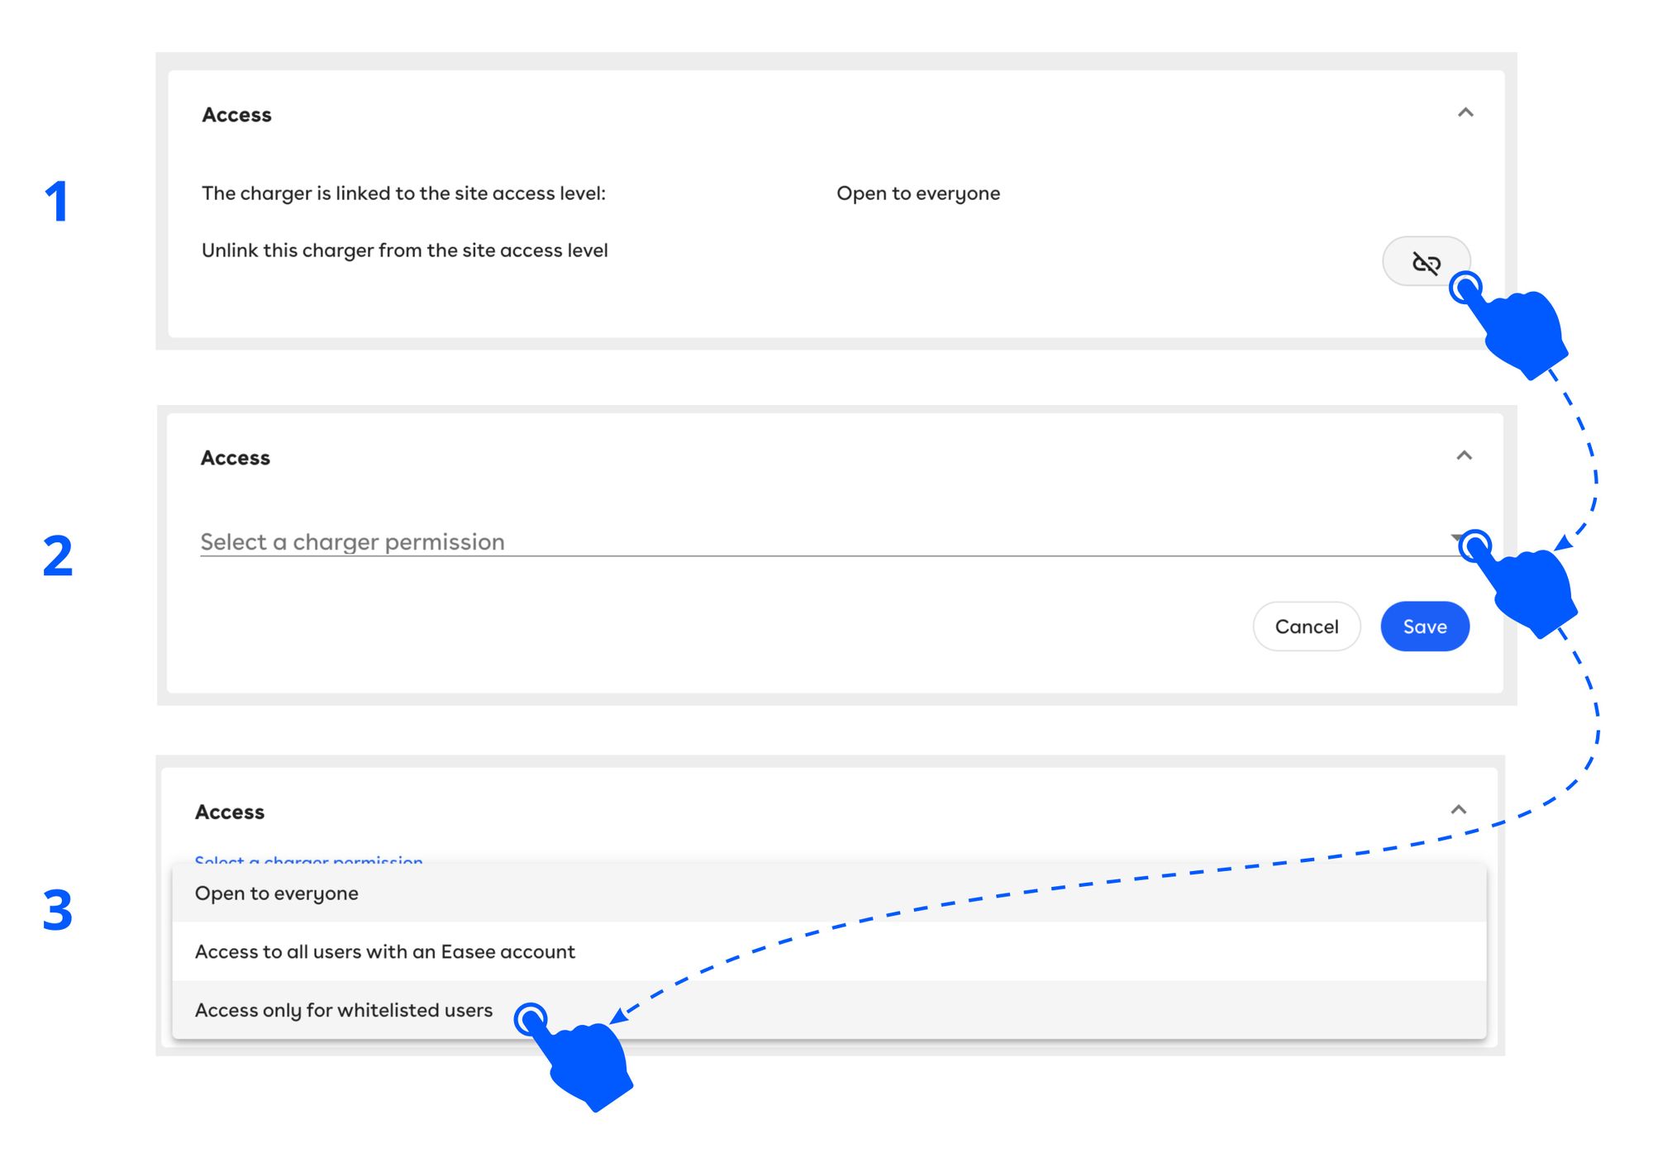The image size is (1653, 1153).
Task: Click the unlink charger icon button
Action: tap(1426, 262)
